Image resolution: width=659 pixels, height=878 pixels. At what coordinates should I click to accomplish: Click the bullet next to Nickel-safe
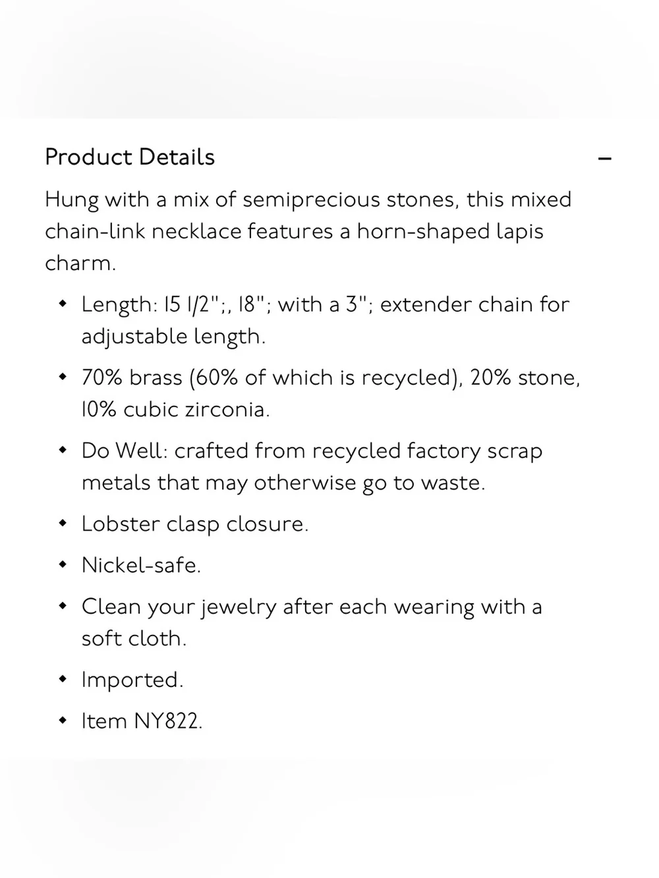tap(63, 565)
